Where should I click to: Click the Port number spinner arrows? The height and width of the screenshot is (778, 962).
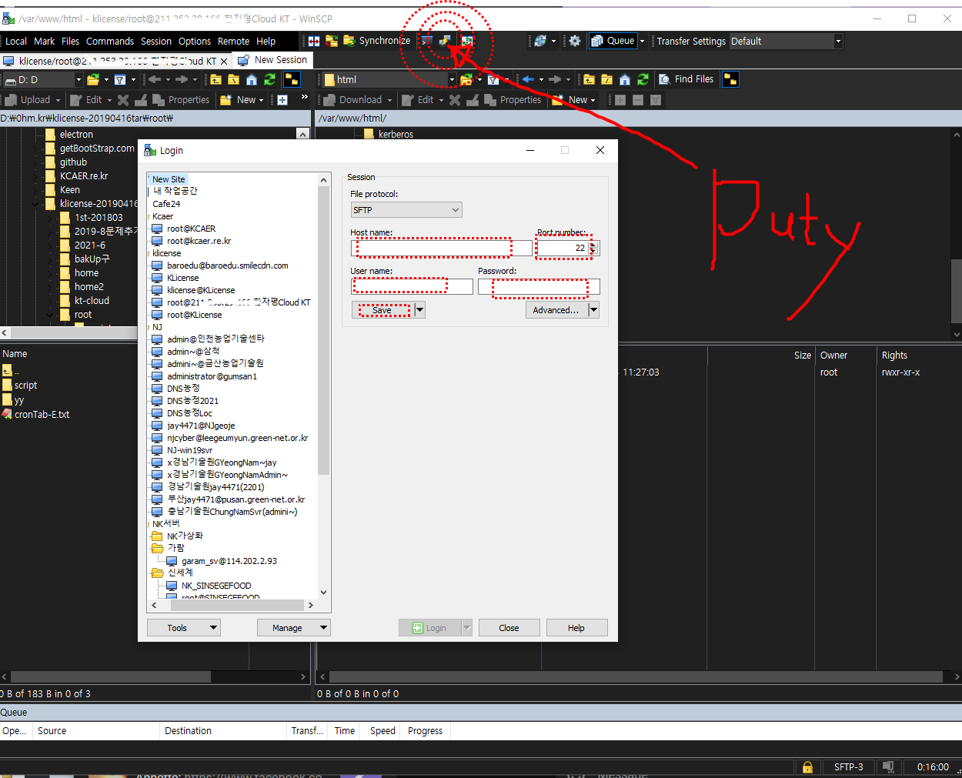coord(593,248)
